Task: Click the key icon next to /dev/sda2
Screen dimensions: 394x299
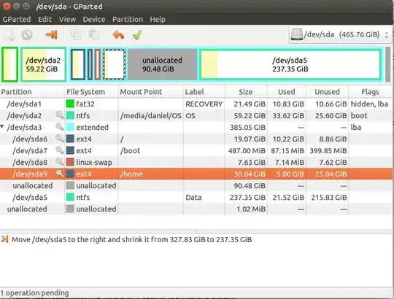Action: click(60, 115)
